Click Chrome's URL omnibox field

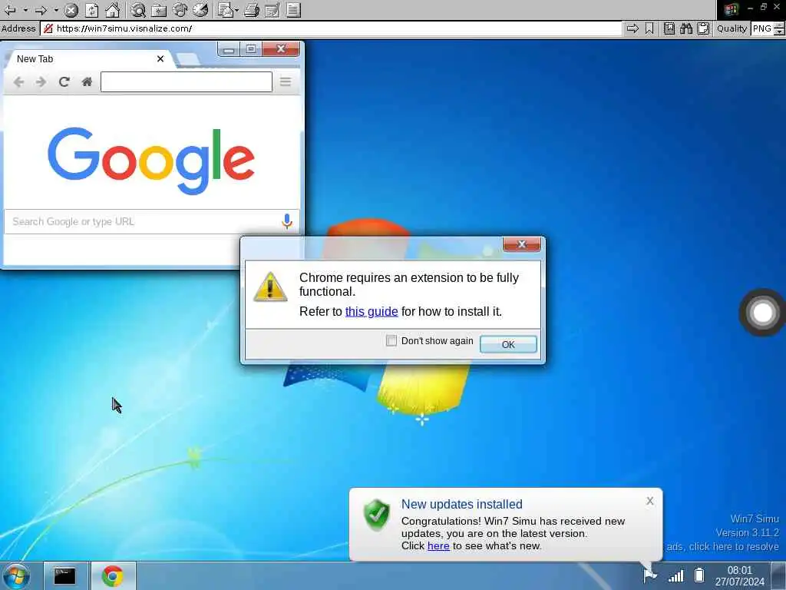point(187,81)
